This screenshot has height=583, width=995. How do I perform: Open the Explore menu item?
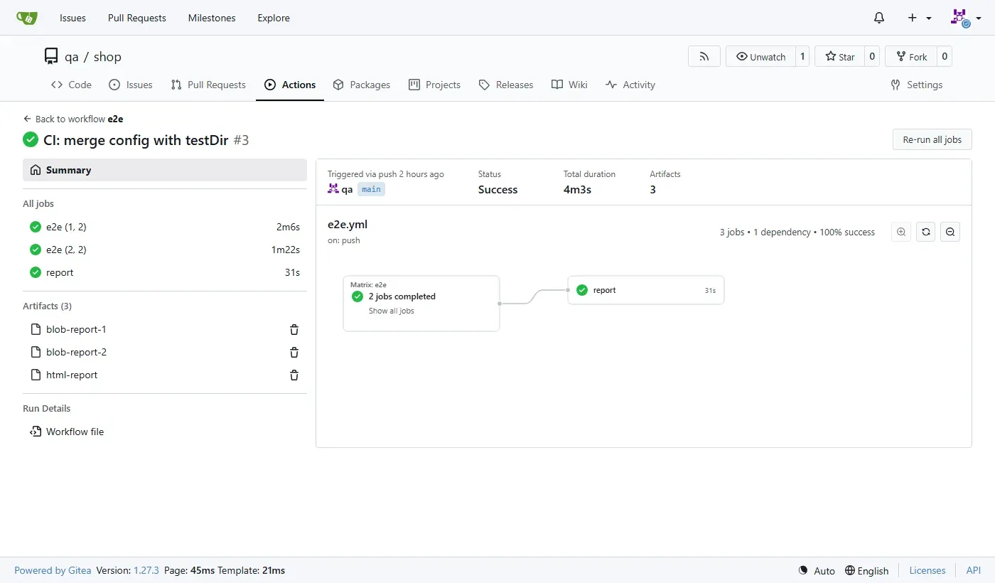(274, 18)
